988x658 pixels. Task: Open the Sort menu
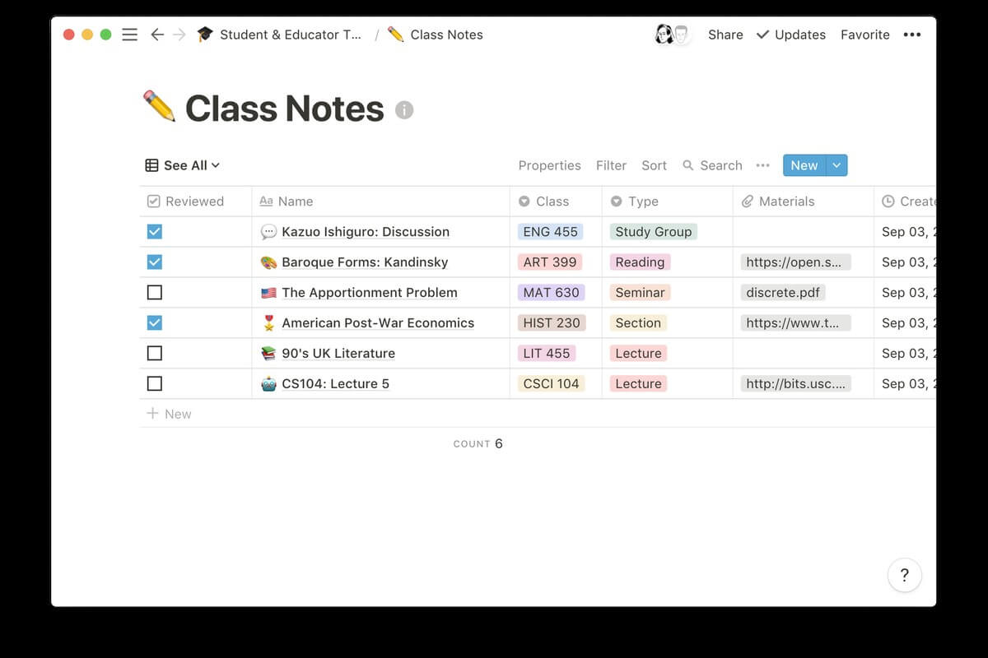[x=654, y=165]
